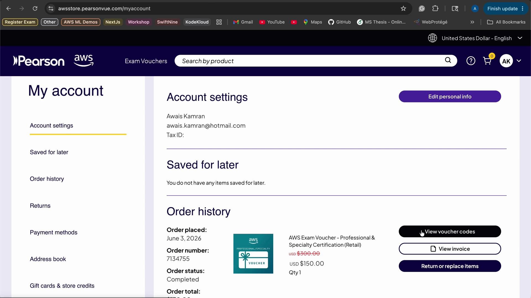Select Address book in sidebar
The height and width of the screenshot is (298, 531).
click(x=48, y=259)
